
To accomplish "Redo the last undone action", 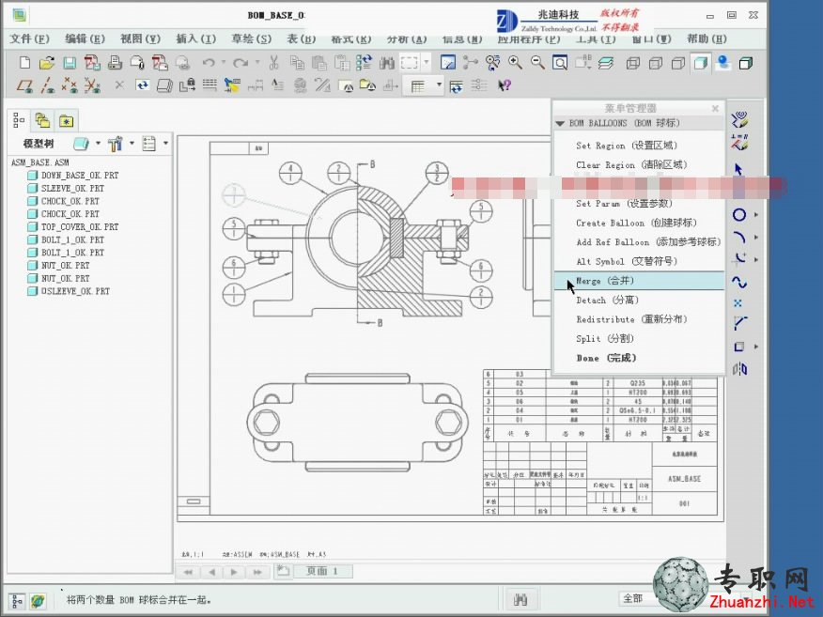I will (241, 63).
